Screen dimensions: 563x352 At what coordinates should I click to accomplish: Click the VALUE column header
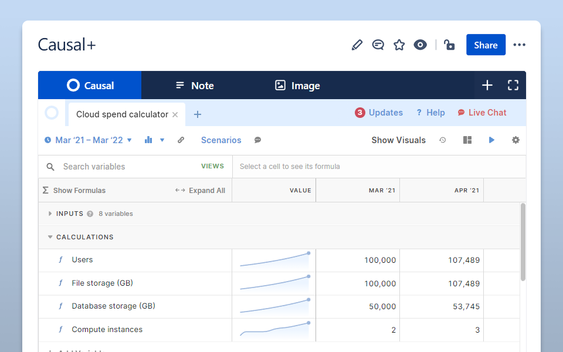(274, 190)
